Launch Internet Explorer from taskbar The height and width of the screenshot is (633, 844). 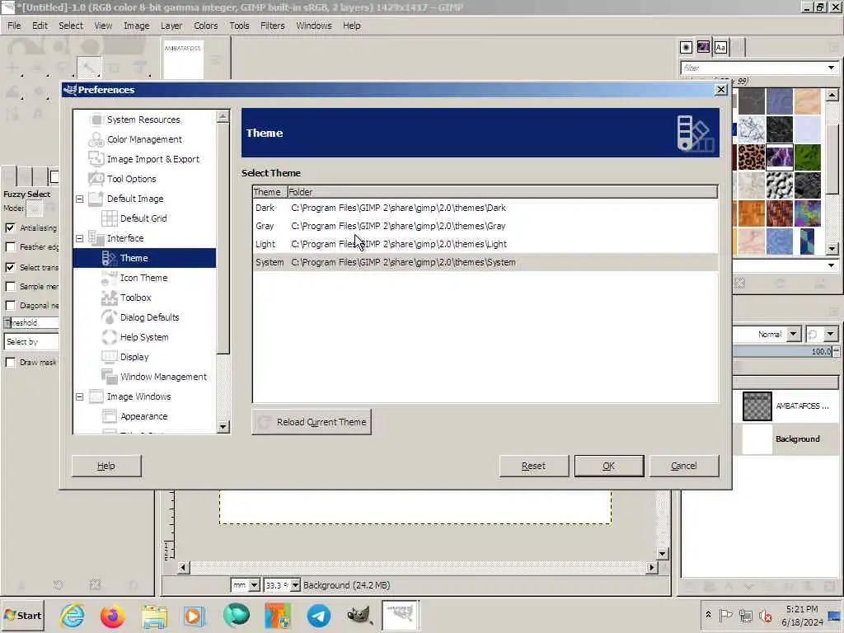(x=73, y=616)
